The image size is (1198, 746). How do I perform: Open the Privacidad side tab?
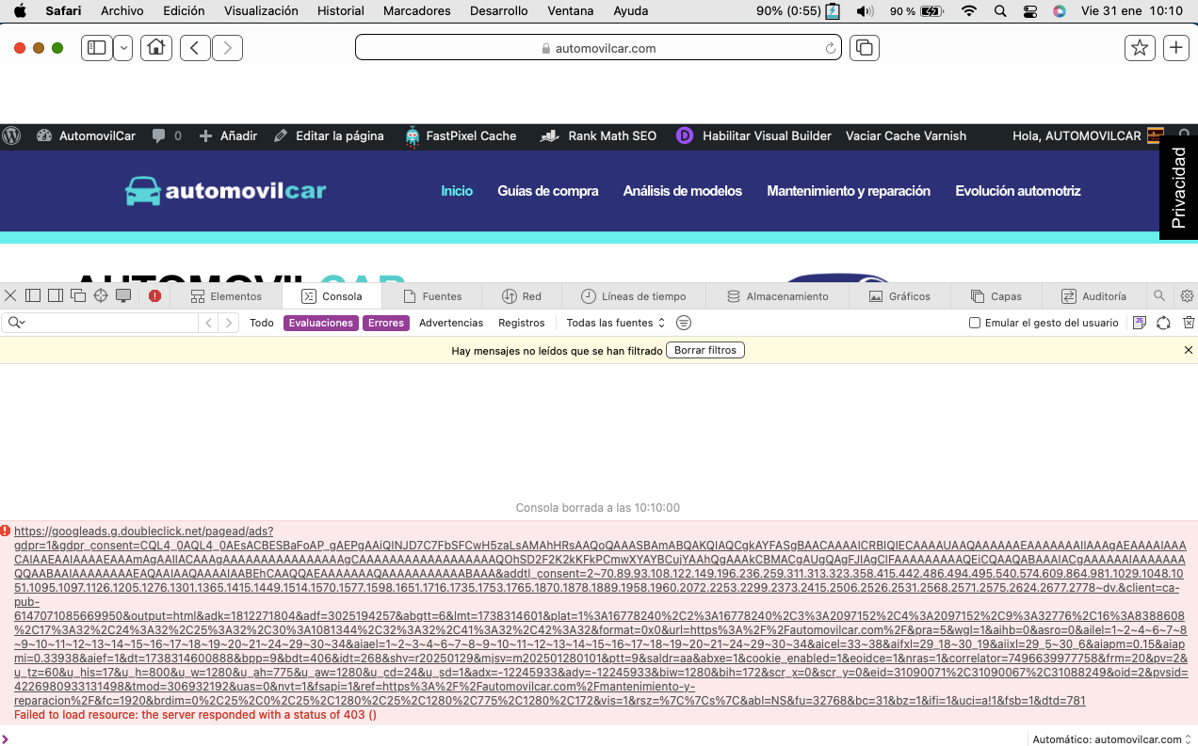1178,188
